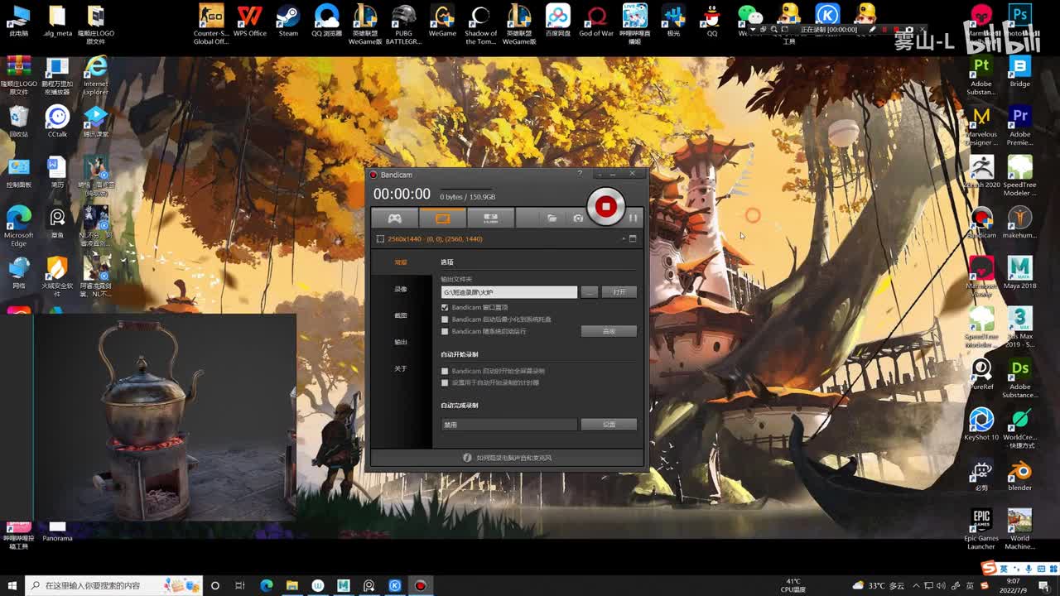
Task: Click the Windows Start button
Action: pos(12,585)
